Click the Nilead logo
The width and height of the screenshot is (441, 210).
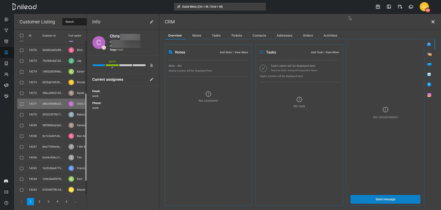pyautogui.click(x=24, y=7)
